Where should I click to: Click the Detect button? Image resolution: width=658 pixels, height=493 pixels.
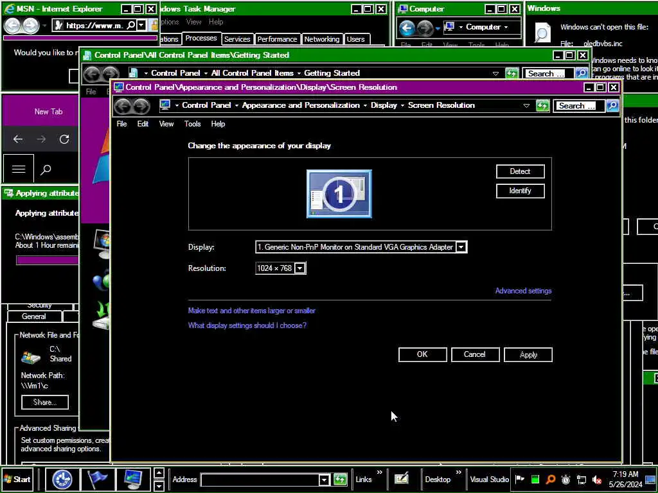[520, 171]
